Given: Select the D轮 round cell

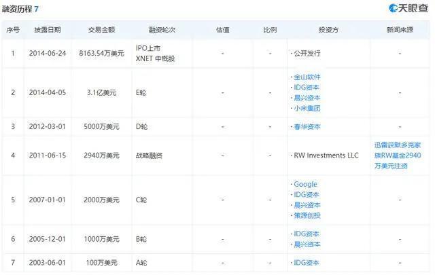Looking at the screenshot, I should point(142,127).
